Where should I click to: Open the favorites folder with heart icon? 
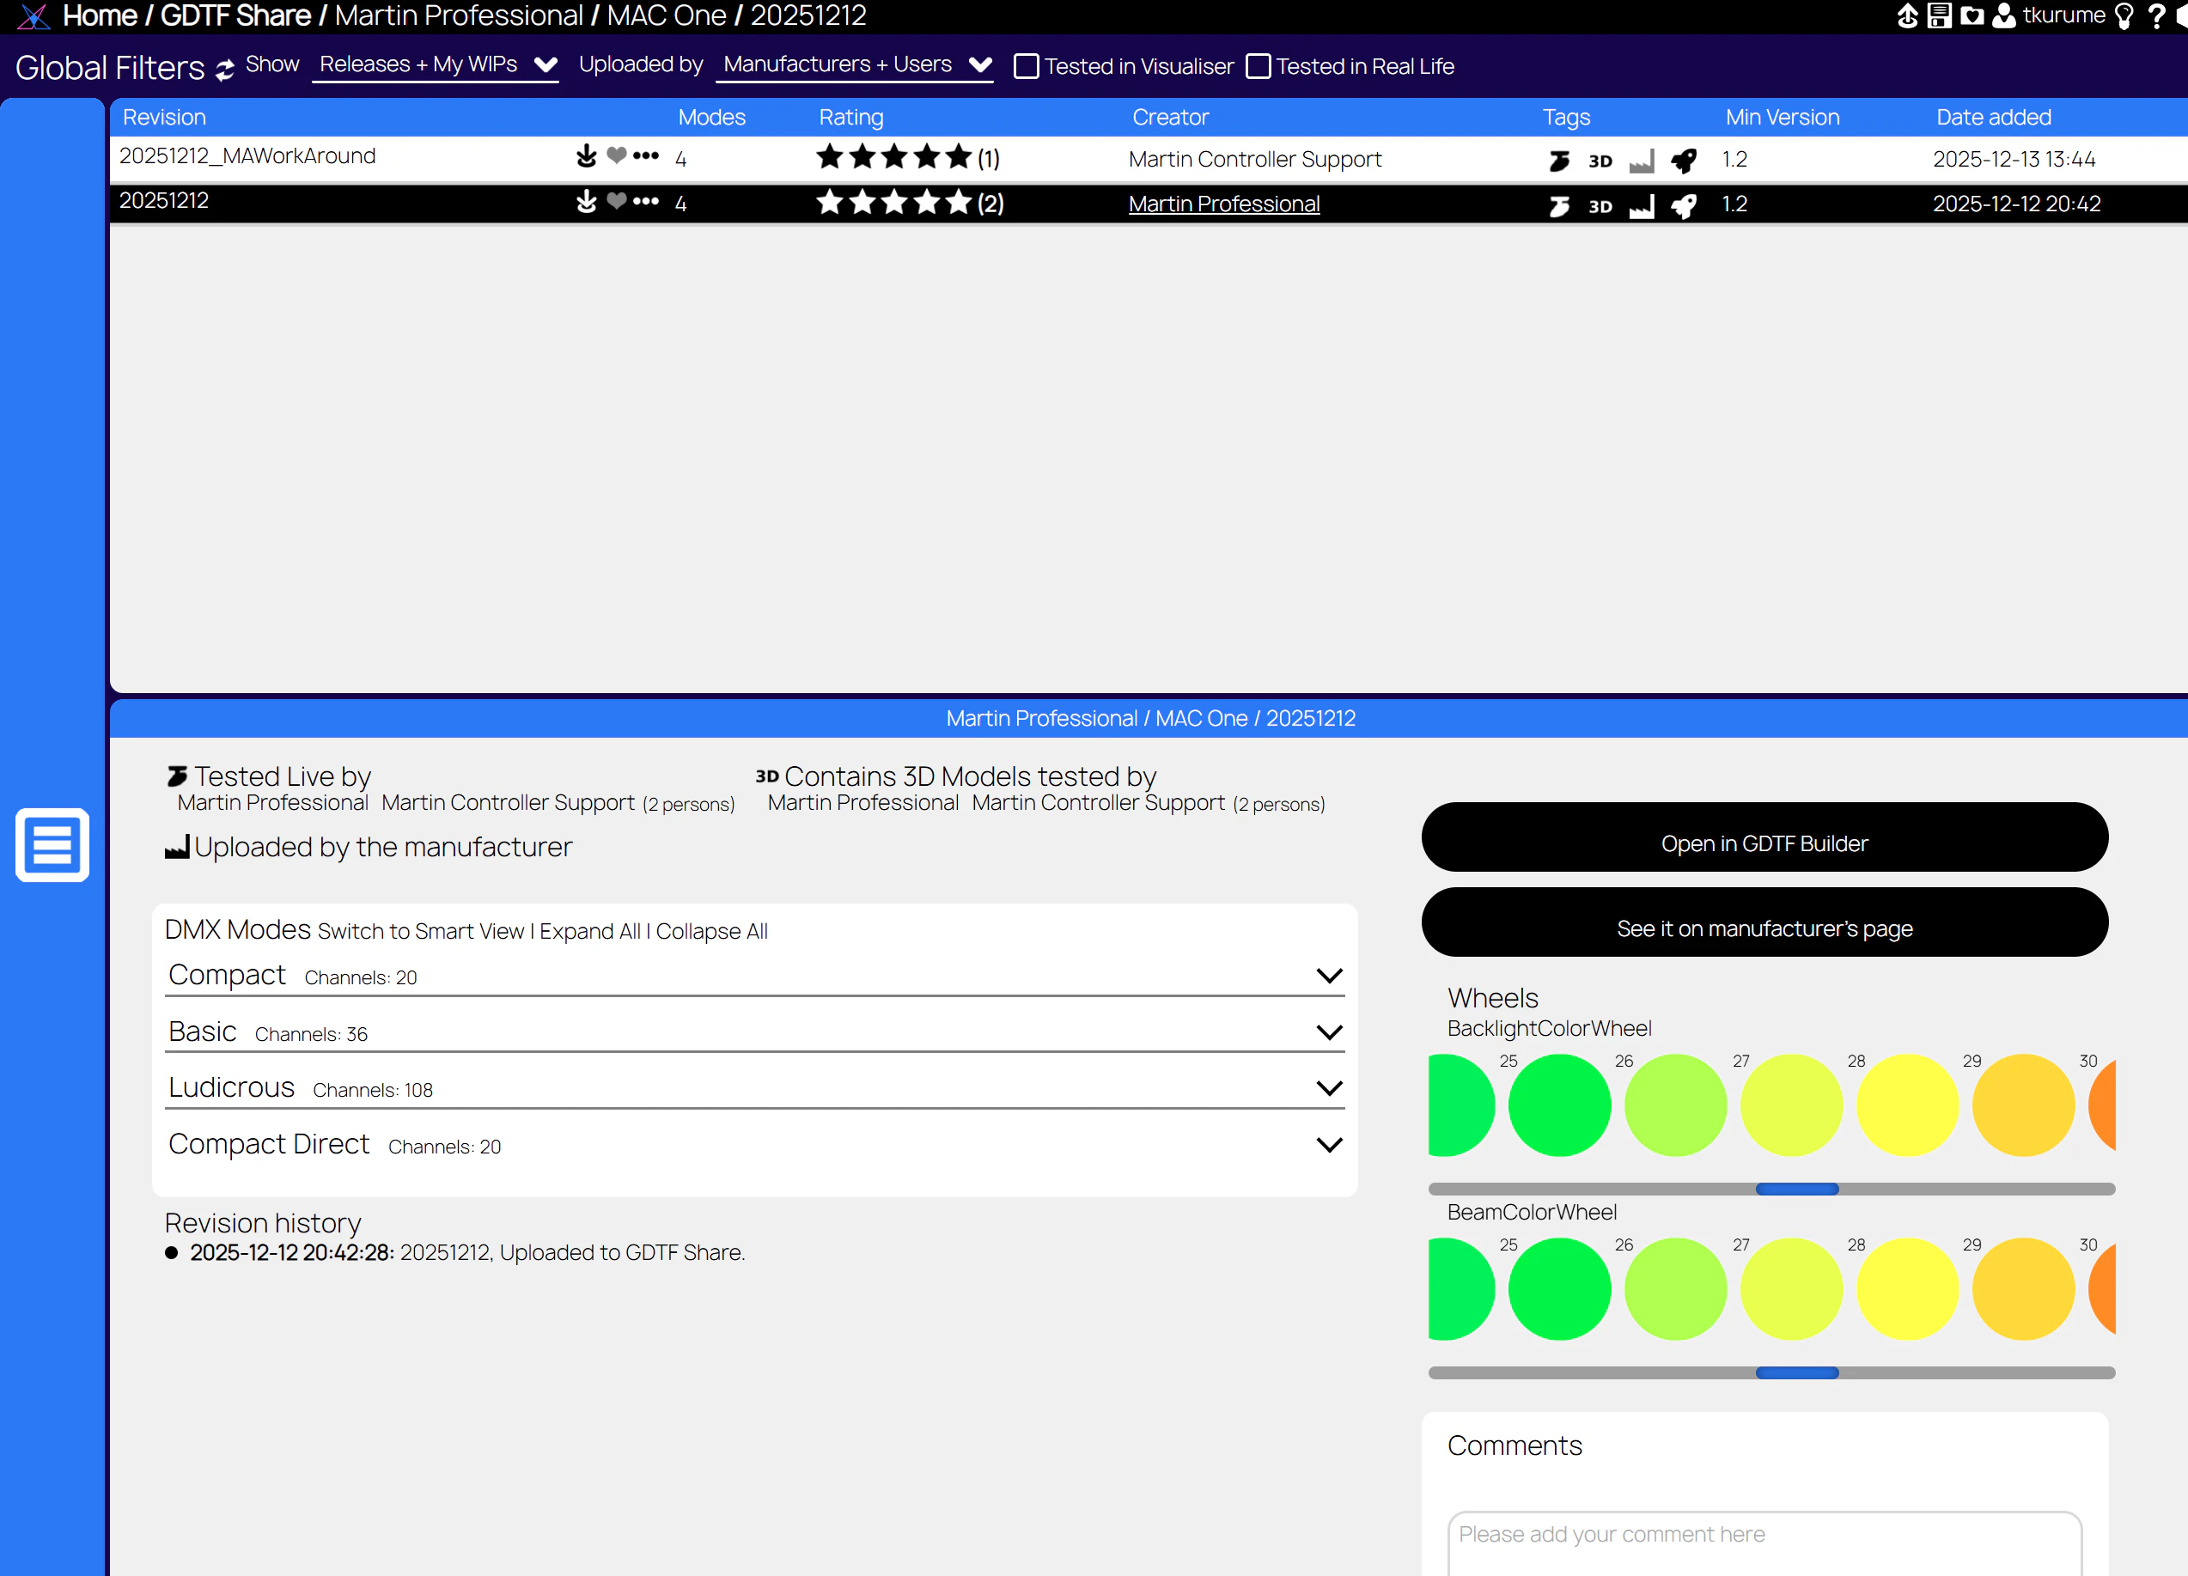1972,16
